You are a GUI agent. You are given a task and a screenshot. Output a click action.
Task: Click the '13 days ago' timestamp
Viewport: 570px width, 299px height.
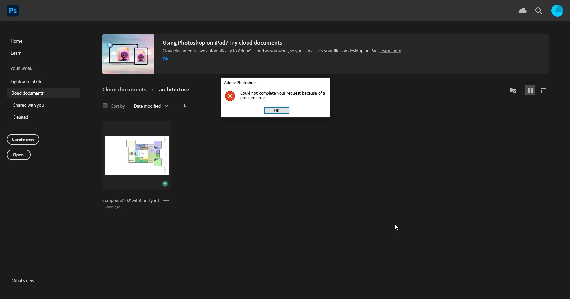pyautogui.click(x=111, y=207)
